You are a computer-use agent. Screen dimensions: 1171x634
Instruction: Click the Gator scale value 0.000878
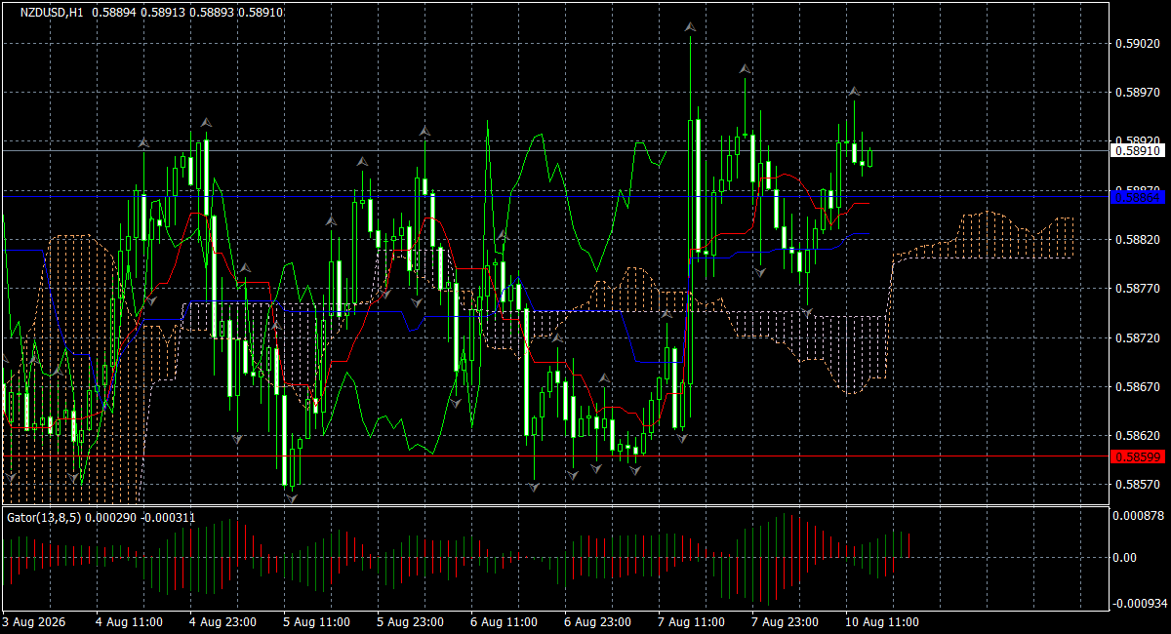1140,515
